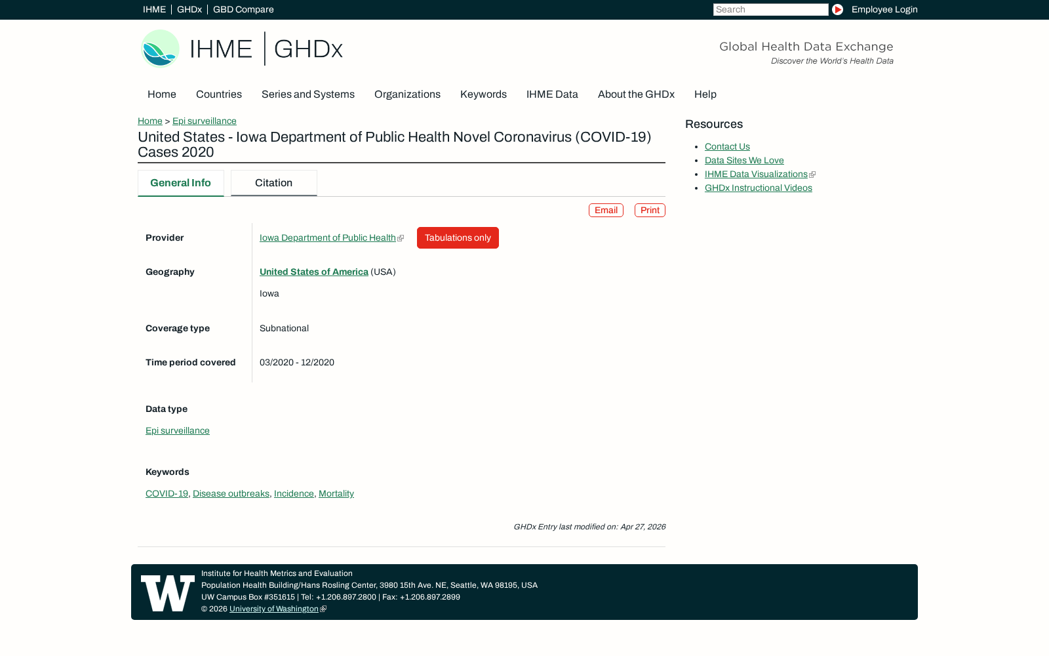
Task: Open GHDx Instructional Videos link
Action: coord(759,188)
